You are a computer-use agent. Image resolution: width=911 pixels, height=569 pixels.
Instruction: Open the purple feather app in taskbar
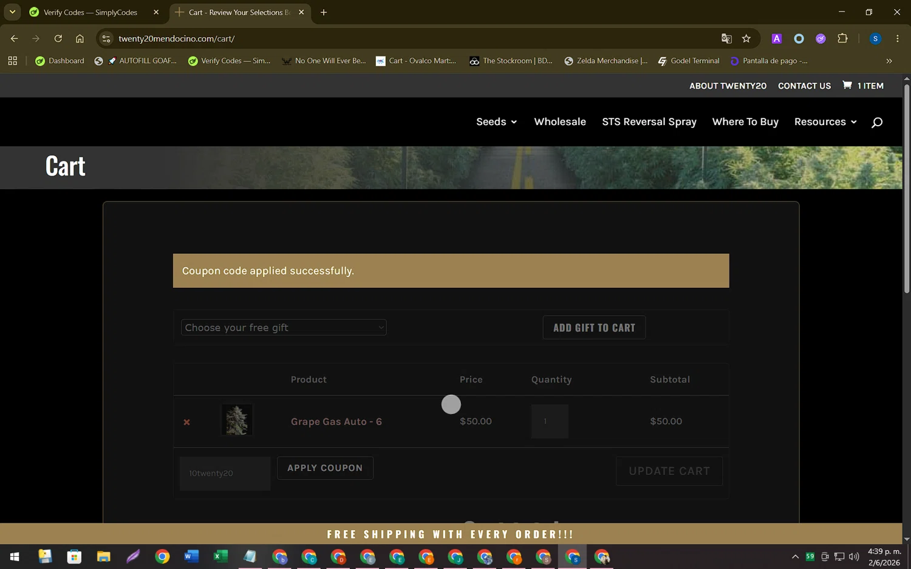click(133, 556)
